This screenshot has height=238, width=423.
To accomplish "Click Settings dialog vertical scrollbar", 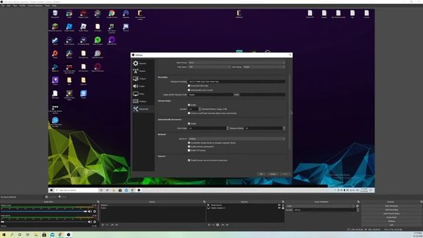I will point(289,111).
